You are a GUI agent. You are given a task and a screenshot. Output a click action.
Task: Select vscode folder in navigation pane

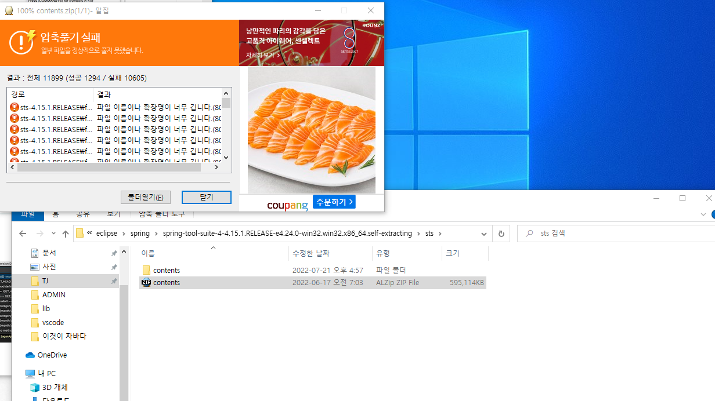(53, 323)
